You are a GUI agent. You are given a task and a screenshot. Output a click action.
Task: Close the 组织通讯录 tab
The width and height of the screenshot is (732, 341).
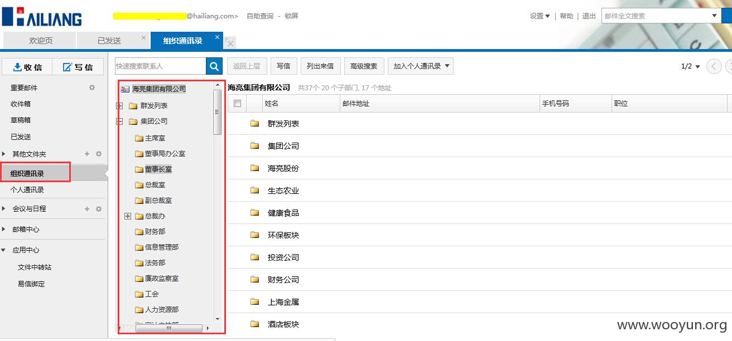217,37
